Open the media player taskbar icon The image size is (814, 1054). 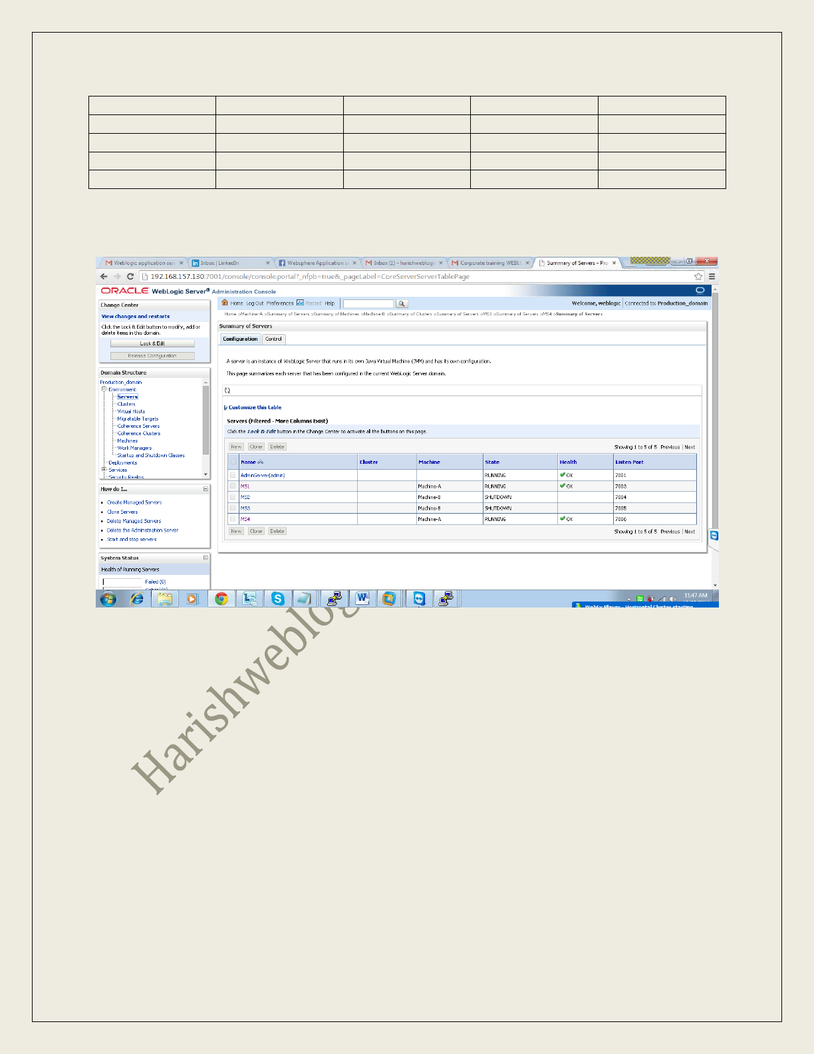192,599
